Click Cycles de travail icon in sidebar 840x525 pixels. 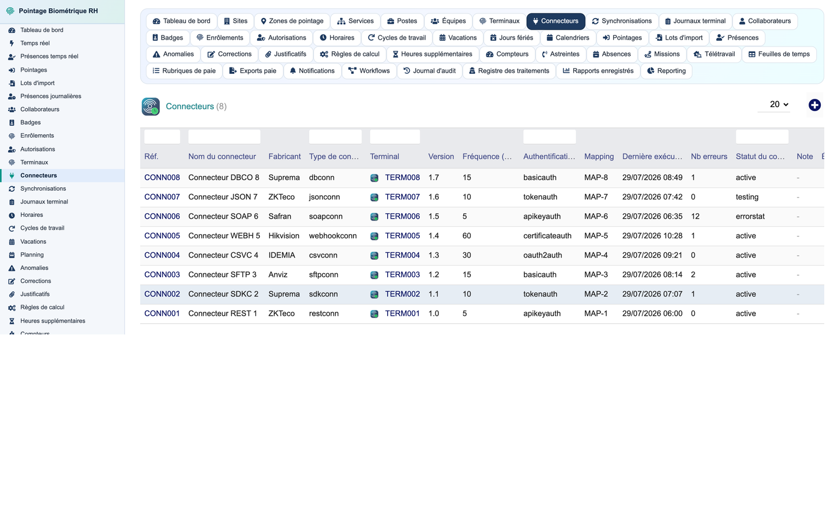tap(12, 228)
